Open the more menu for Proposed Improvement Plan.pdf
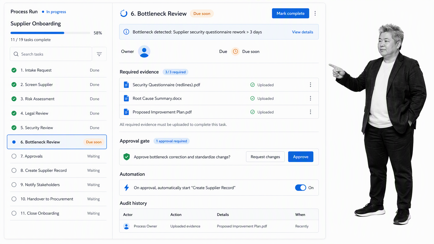Screen dimensions: 434x244 [x=310, y=112]
